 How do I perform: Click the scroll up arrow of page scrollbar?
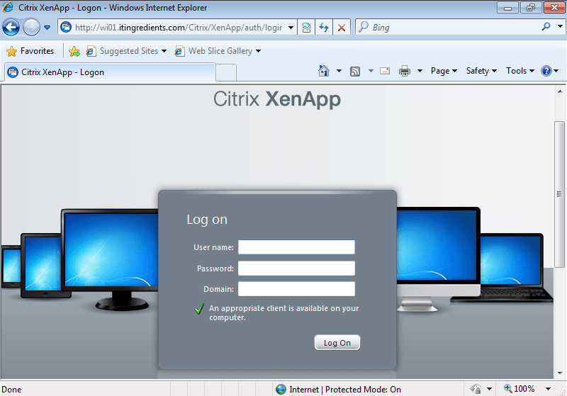coord(560,91)
